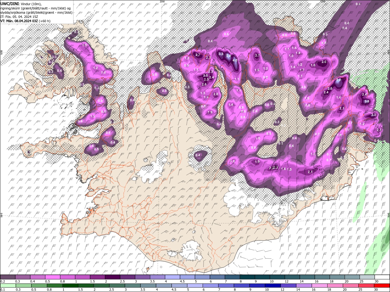The width and height of the screenshot is (390, 292).
Task: Click the 2.5 snowfall value on the map
Action: pyautogui.click(x=206, y=79)
